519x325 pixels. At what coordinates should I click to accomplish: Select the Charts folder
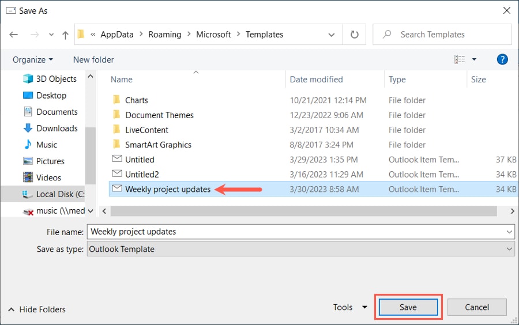click(136, 100)
